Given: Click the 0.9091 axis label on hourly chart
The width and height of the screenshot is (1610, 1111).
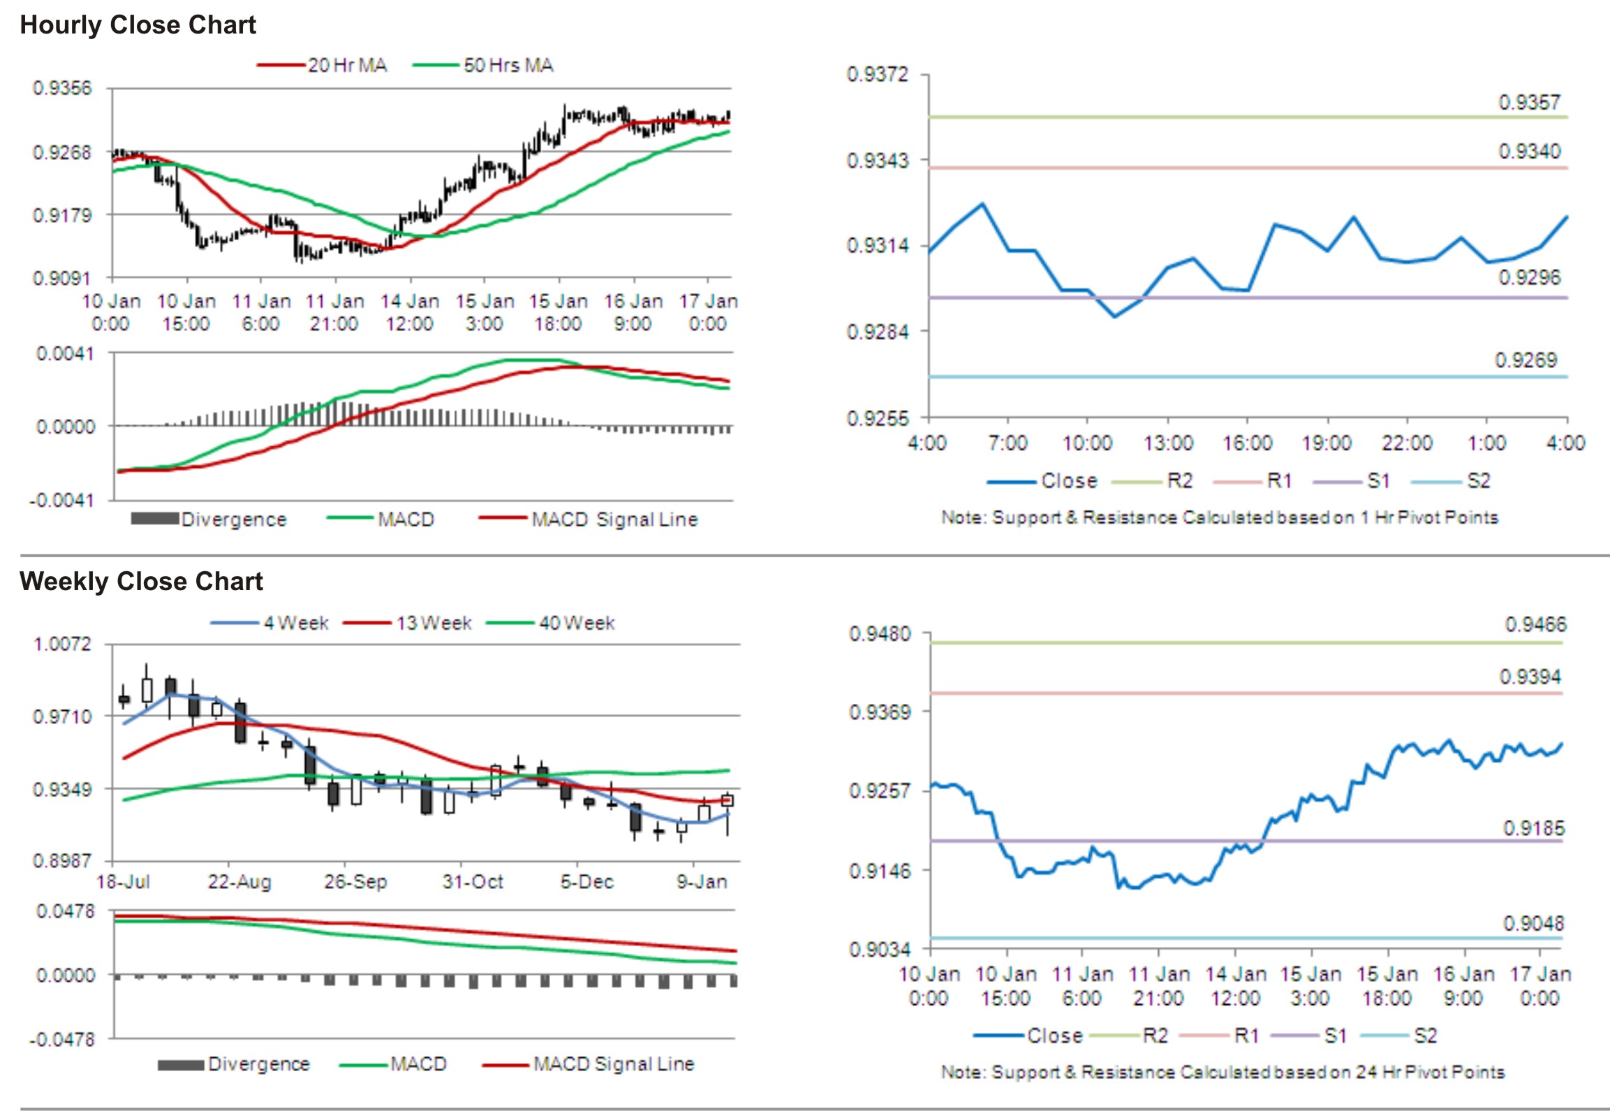Looking at the screenshot, I should pos(62,279).
